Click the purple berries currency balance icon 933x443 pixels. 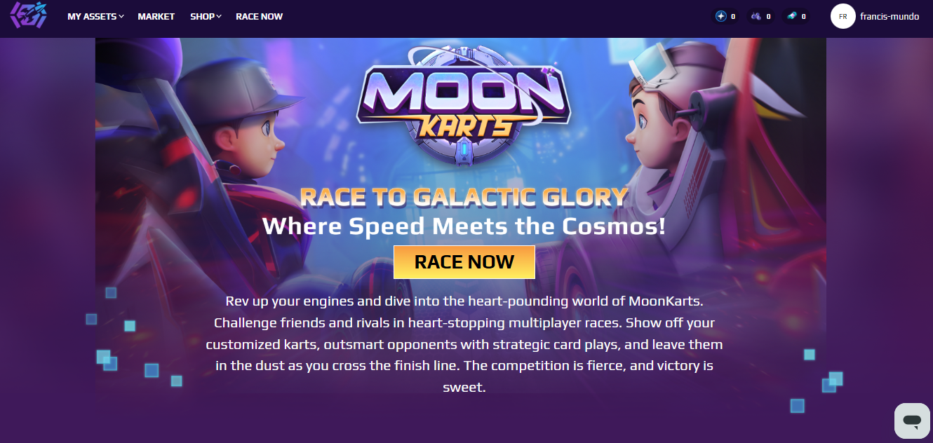[x=756, y=16]
